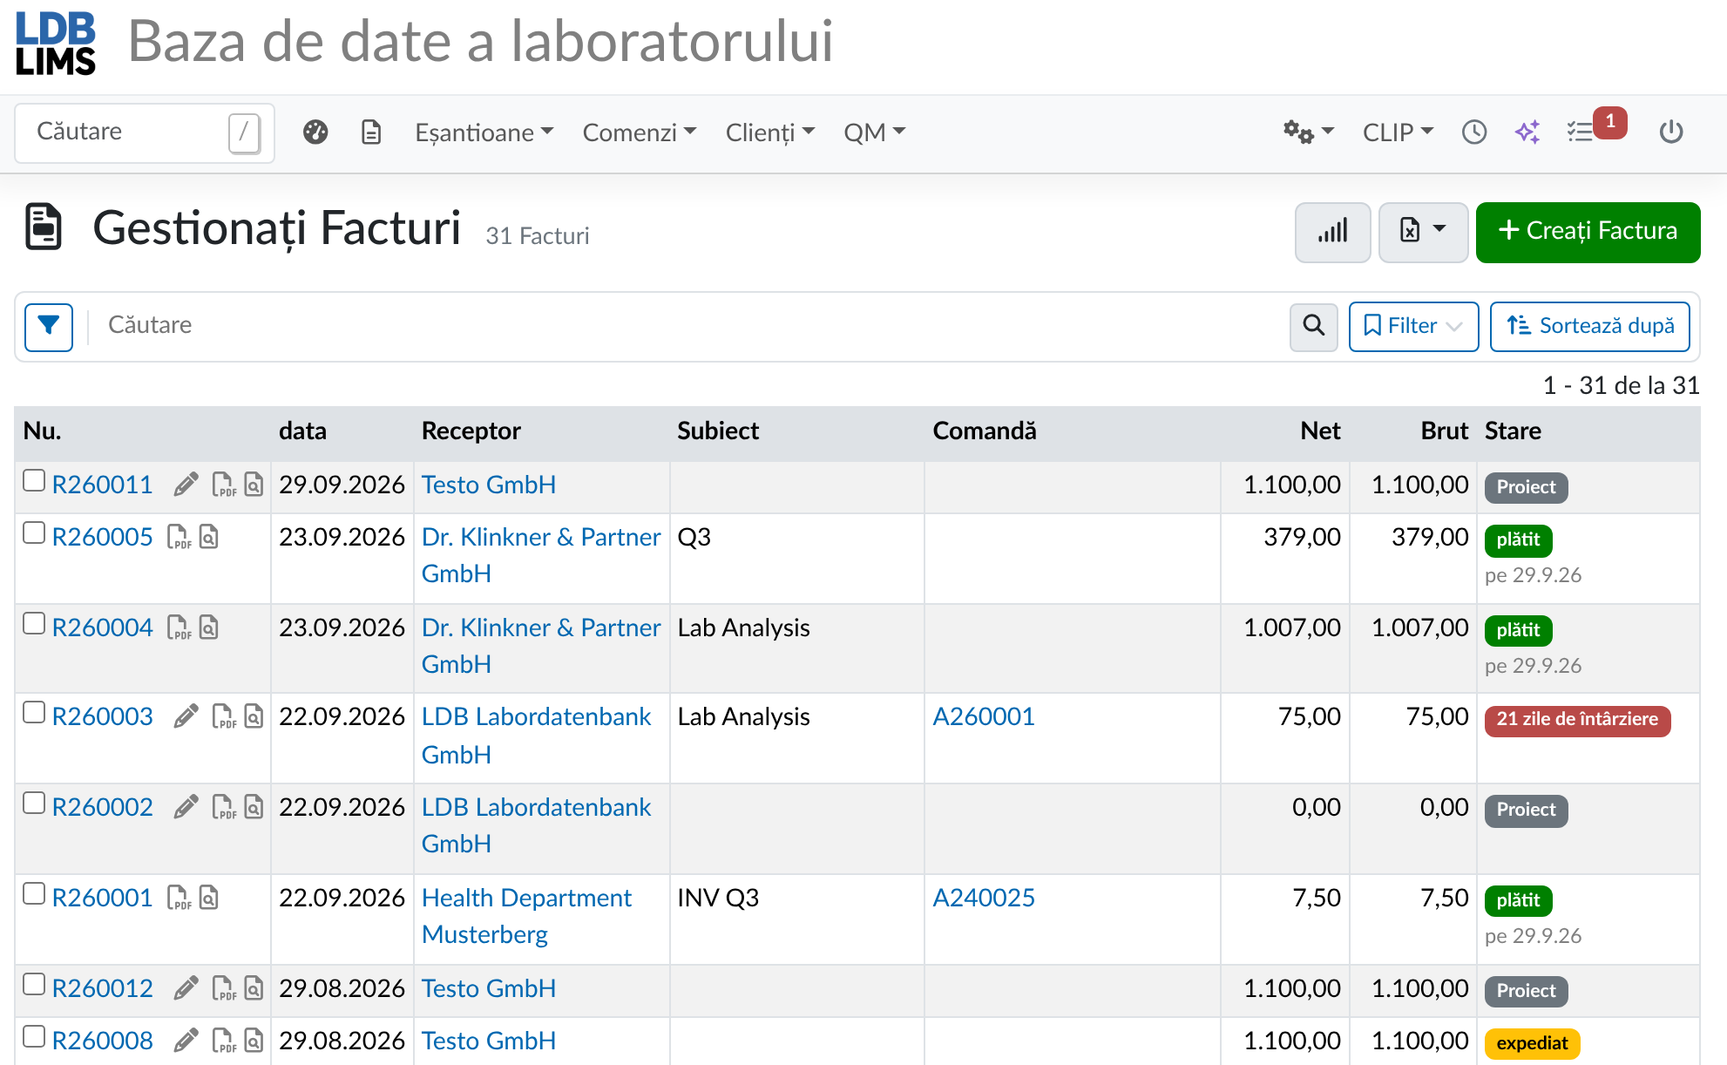
Task: Preview invoice R260001 document
Action: pyautogui.click(x=209, y=898)
